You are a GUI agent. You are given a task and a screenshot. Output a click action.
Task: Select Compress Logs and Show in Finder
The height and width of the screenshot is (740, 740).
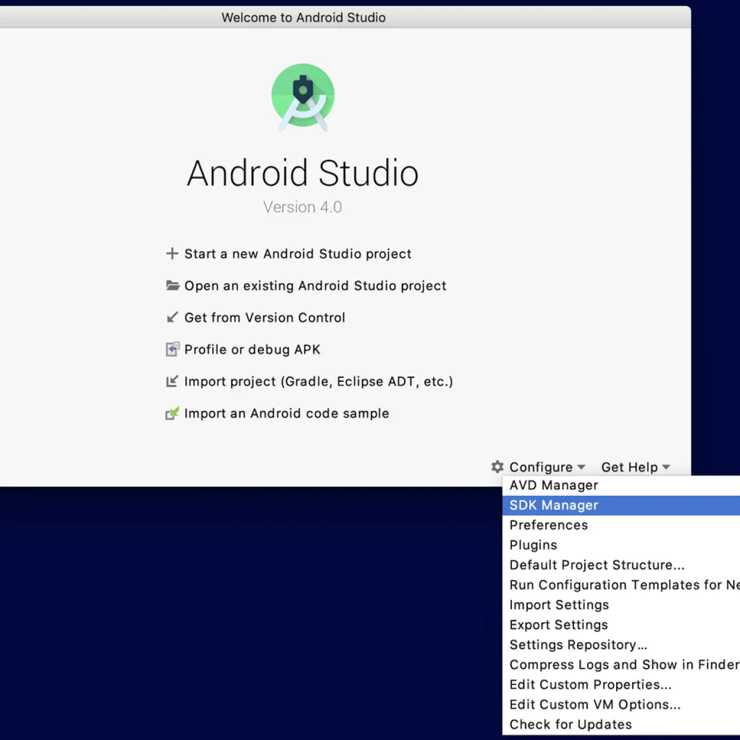(621, 665)
